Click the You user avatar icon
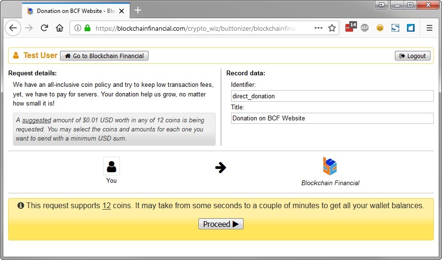The image size is (442, 260). pos(111,166)
